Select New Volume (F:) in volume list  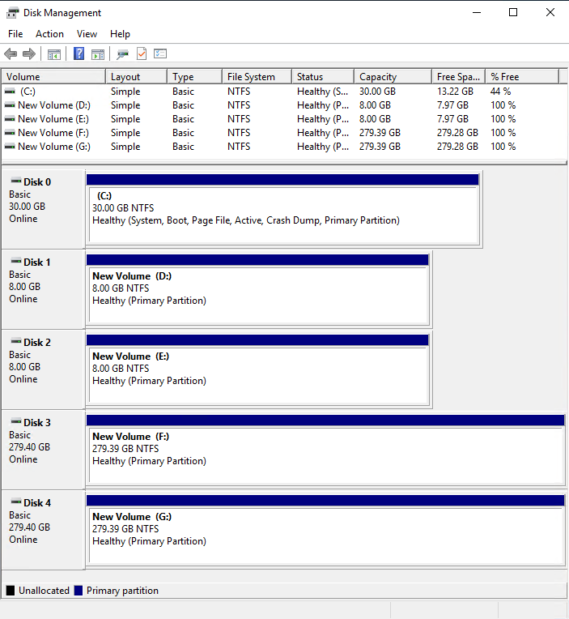coord(53,133)
